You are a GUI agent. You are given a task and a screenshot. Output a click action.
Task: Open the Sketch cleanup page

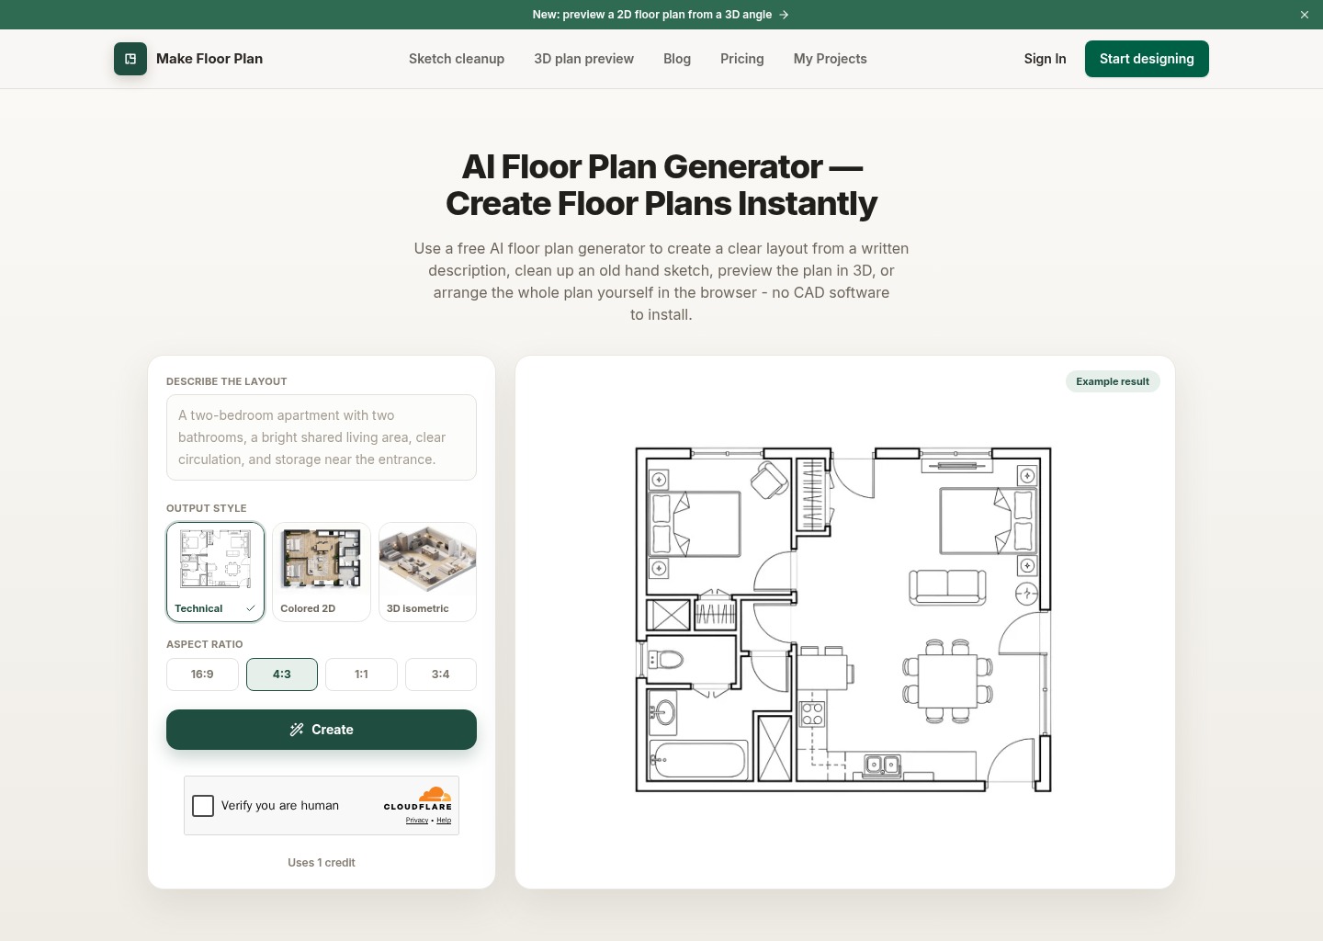click(457, 59)
